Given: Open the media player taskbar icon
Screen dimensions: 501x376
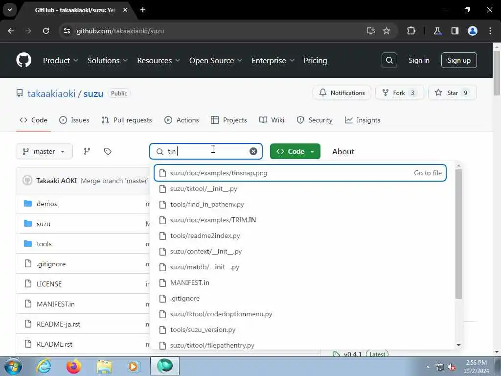Looking at the screenshot, I should [x=134, y=366].
